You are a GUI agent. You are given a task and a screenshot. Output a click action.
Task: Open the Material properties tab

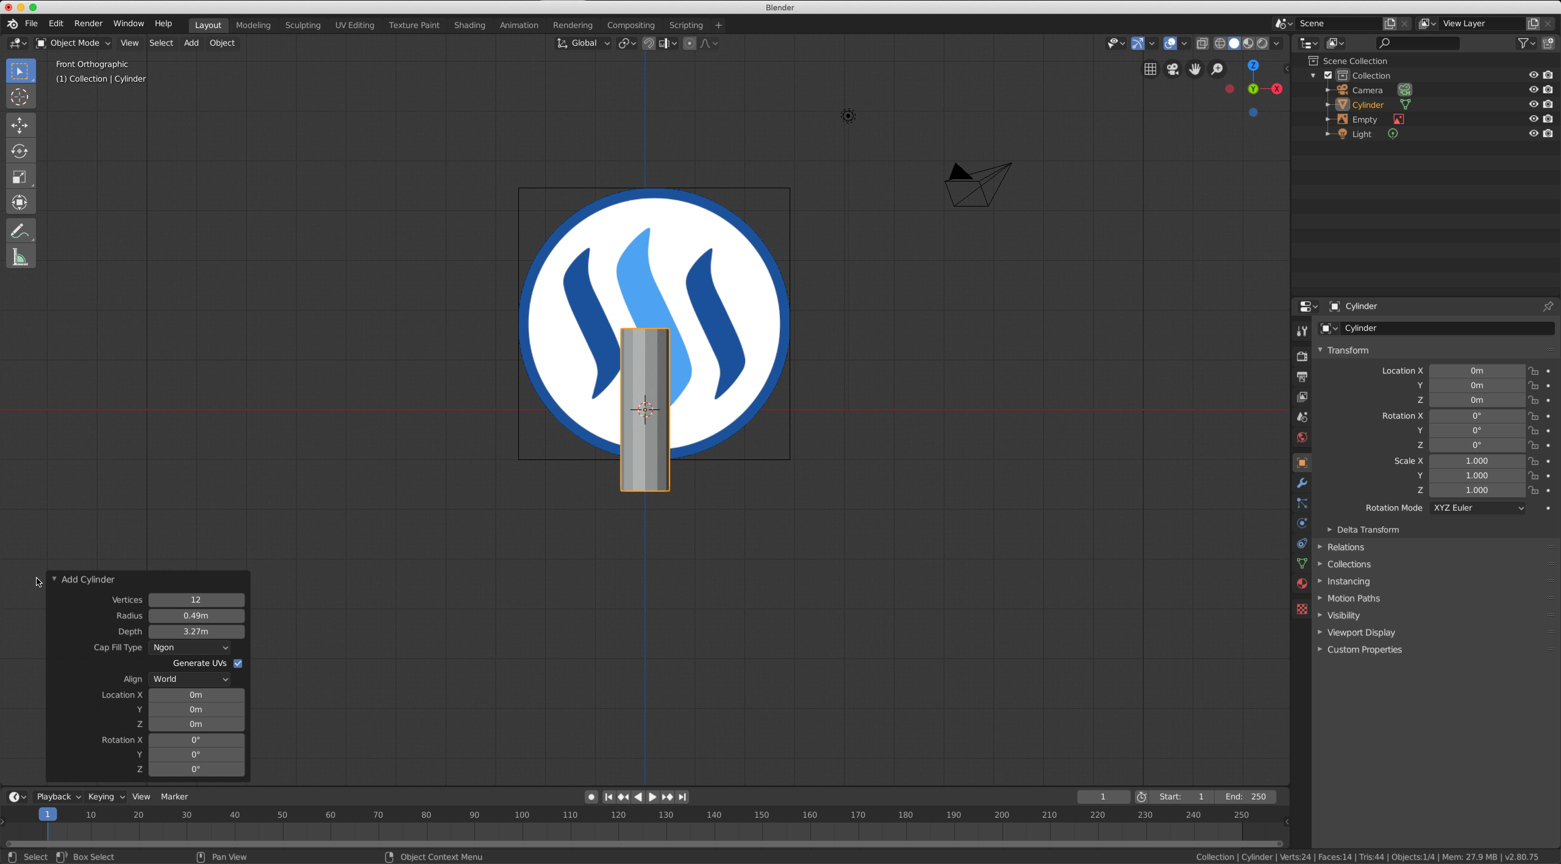click(x=1302, y=583)
